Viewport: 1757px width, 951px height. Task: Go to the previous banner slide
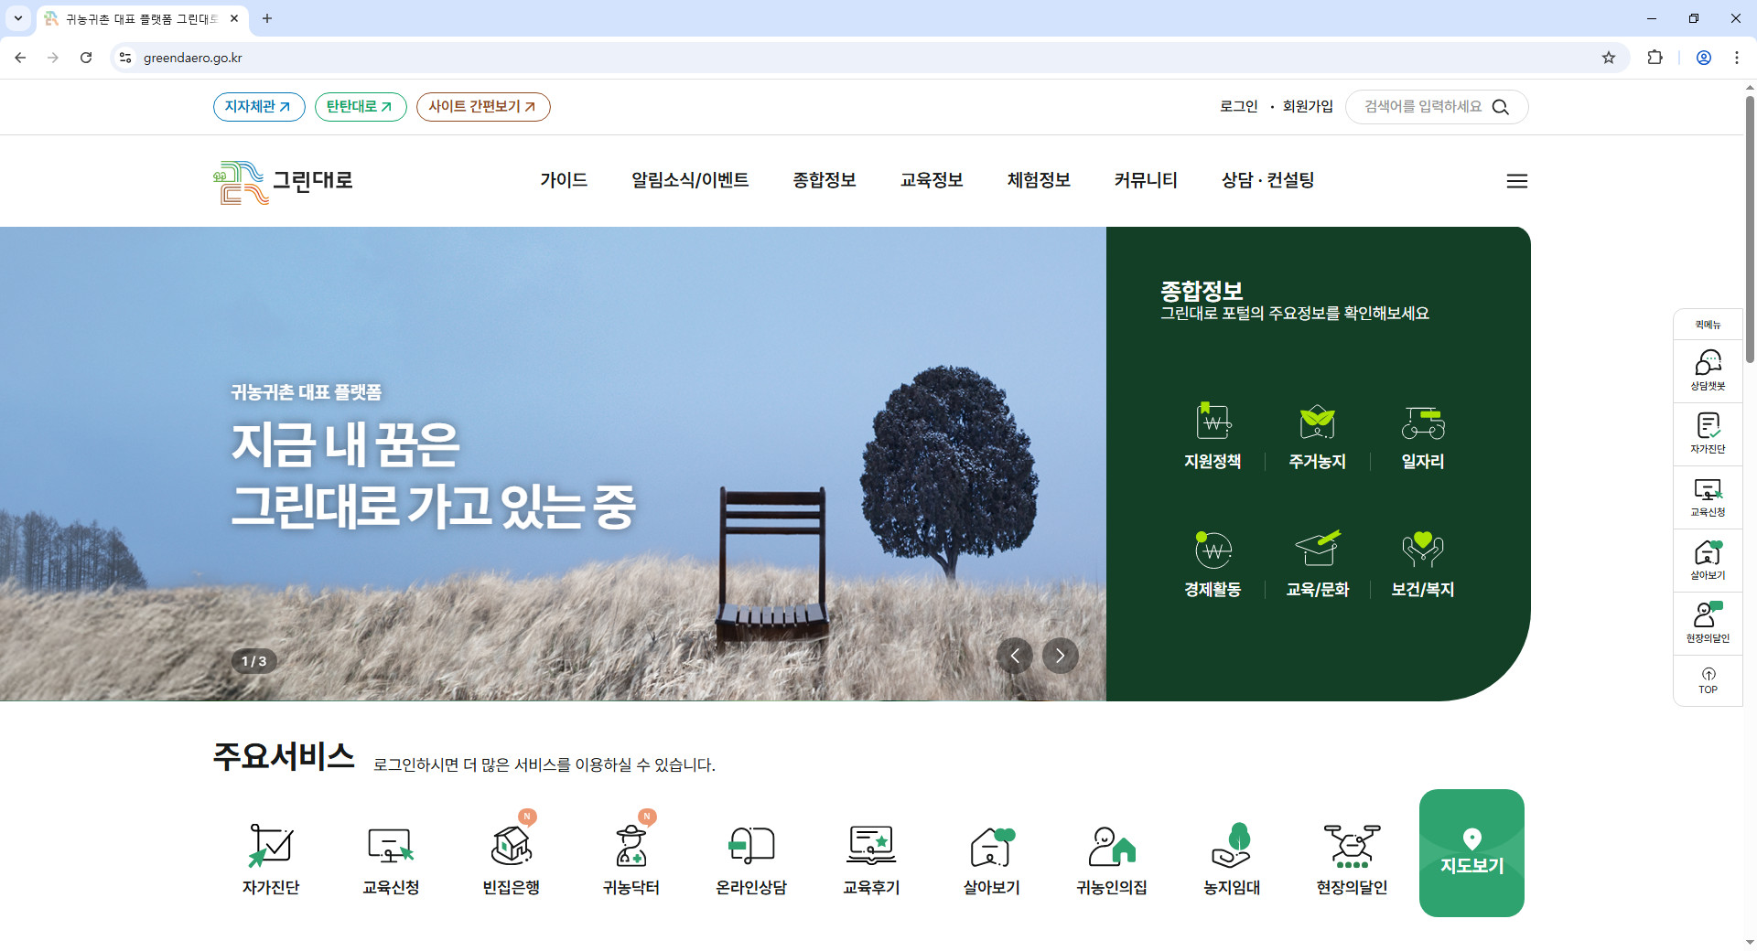tap(1015, 656)
